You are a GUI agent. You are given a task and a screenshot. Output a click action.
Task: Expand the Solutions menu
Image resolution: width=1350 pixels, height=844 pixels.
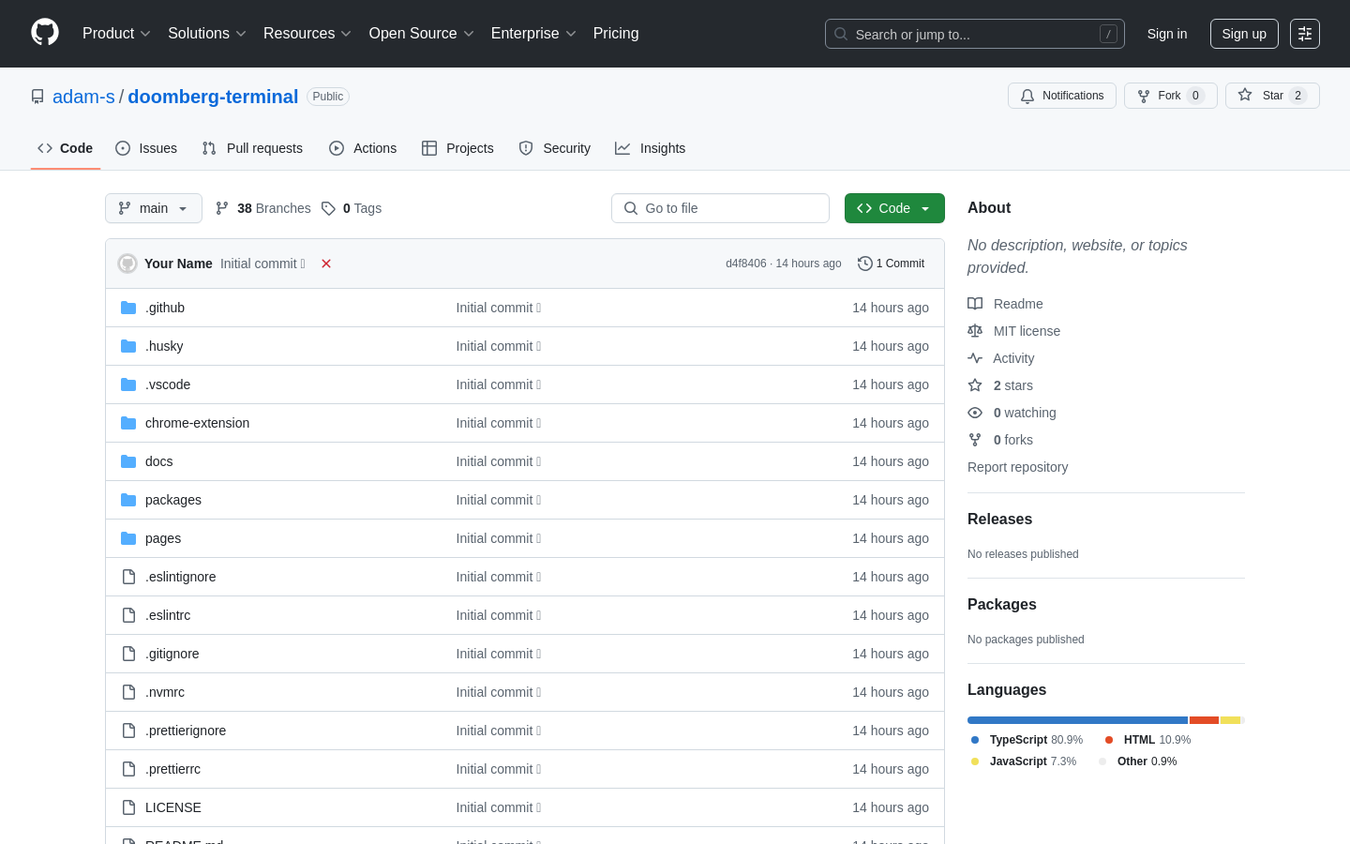coord(207,34)
